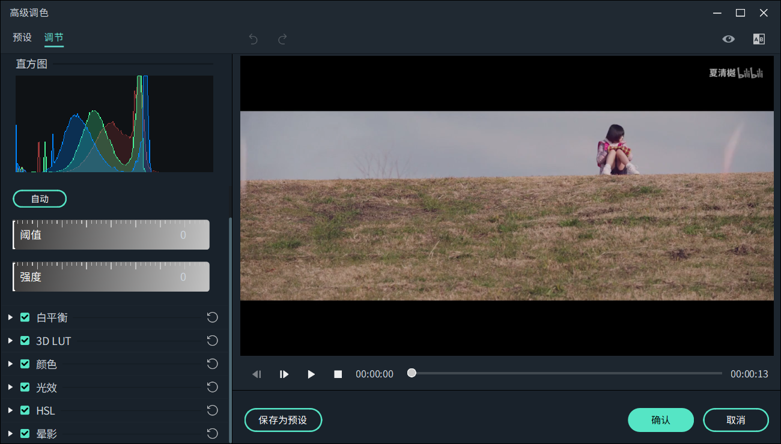
Task: Expand the HSL section arrow
Action: point(10,410)
